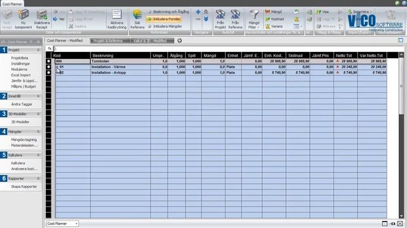Click the grey double up chevrons
This screenshot has width=407, height=228.
coord(206,11)
